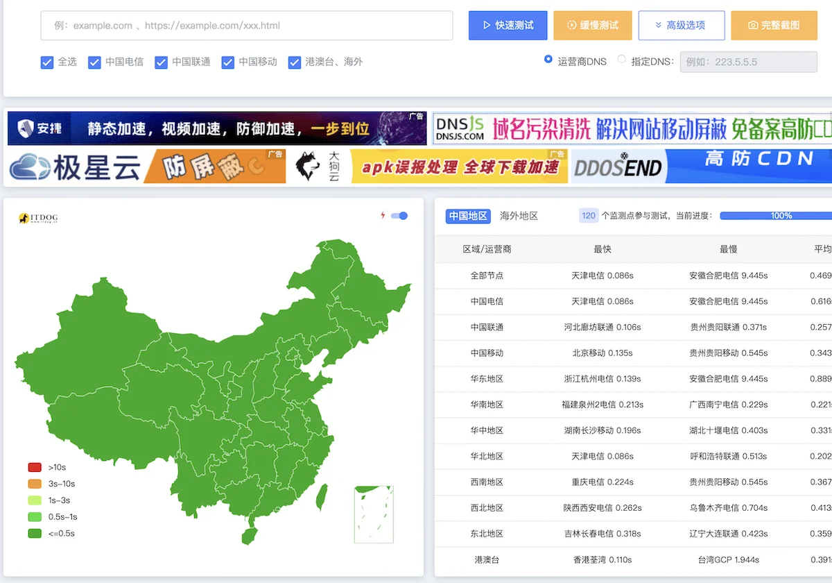Click the ITDOG logo on the map panel
The width and height of the screenshot is (832, 583).
38,217
